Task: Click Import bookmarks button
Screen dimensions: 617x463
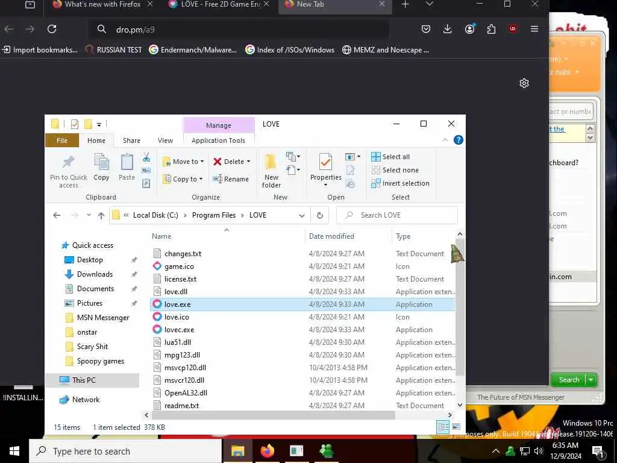Action: [39, 50]
